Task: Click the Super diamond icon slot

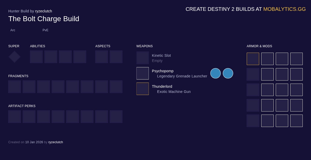Action: tap(15, 57)
